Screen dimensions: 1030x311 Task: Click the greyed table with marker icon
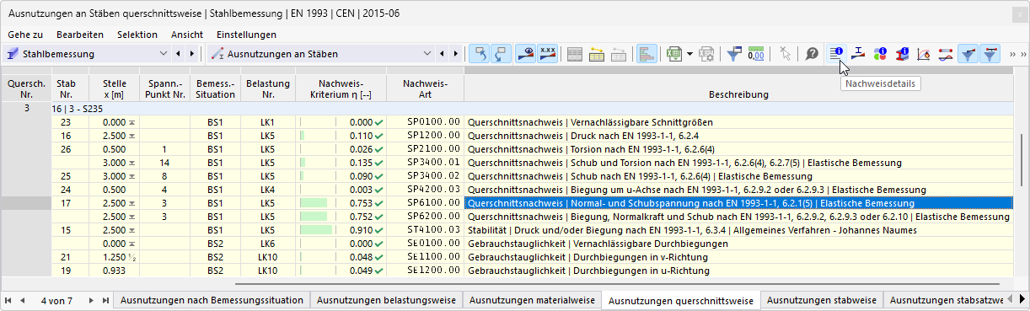(619, 54)
